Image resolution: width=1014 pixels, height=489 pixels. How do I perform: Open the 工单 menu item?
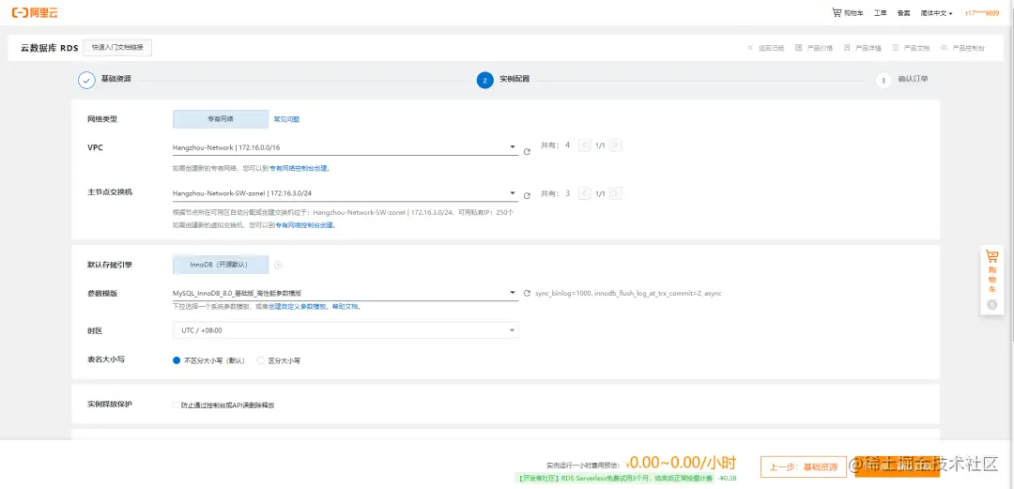click(880, 13)
